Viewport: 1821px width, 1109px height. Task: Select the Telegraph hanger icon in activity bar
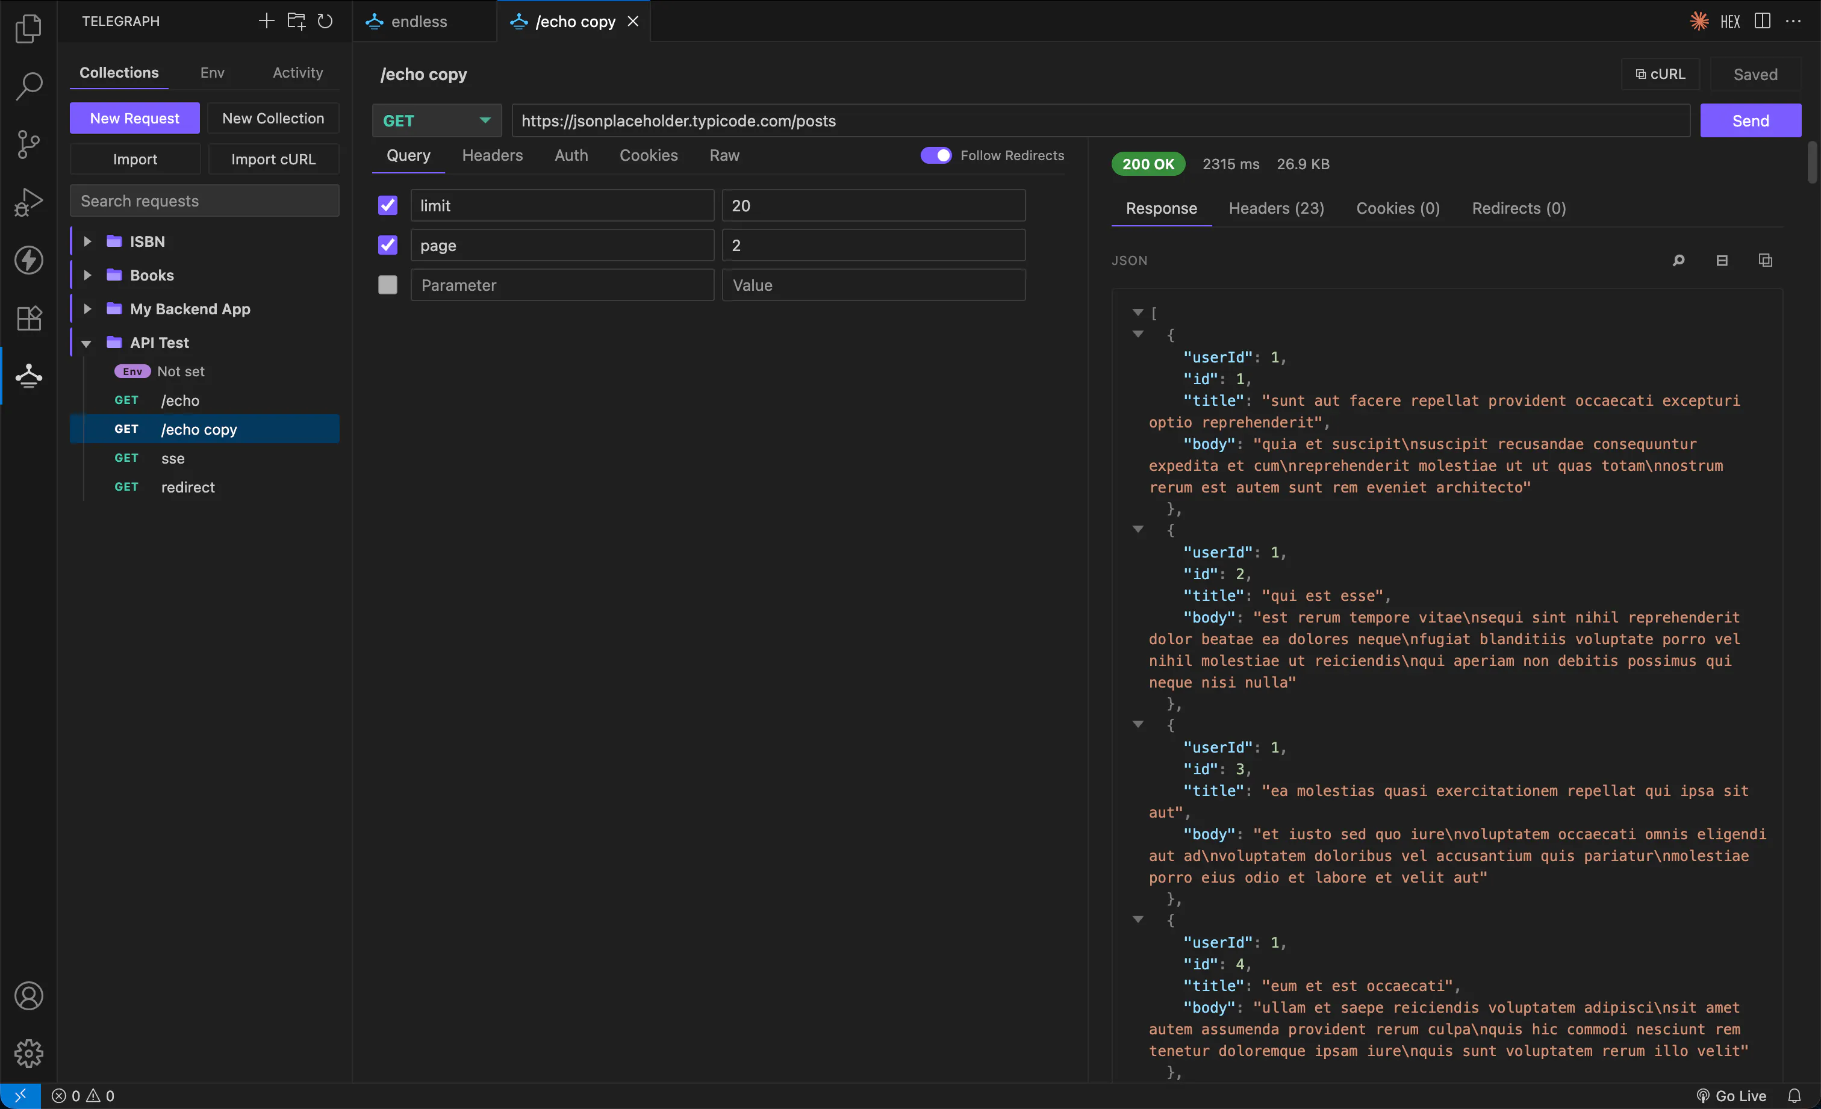click(x=28, y=375)
